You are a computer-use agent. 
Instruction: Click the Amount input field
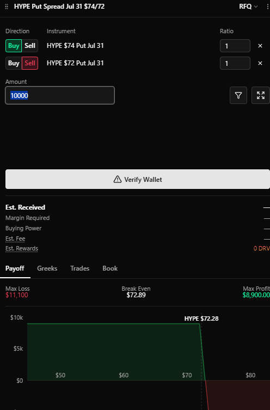(x=60, y=95)
